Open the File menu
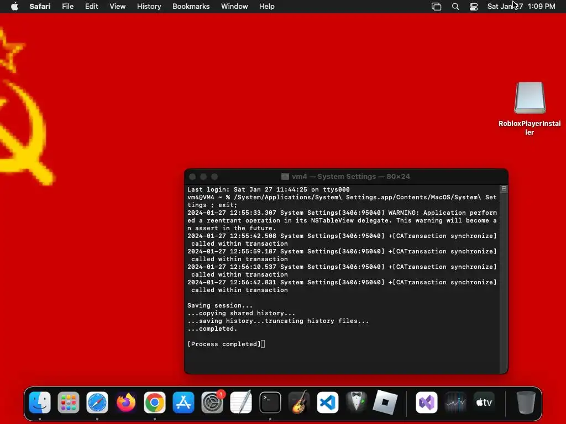566x424 pixels. [x=67, y=7]
